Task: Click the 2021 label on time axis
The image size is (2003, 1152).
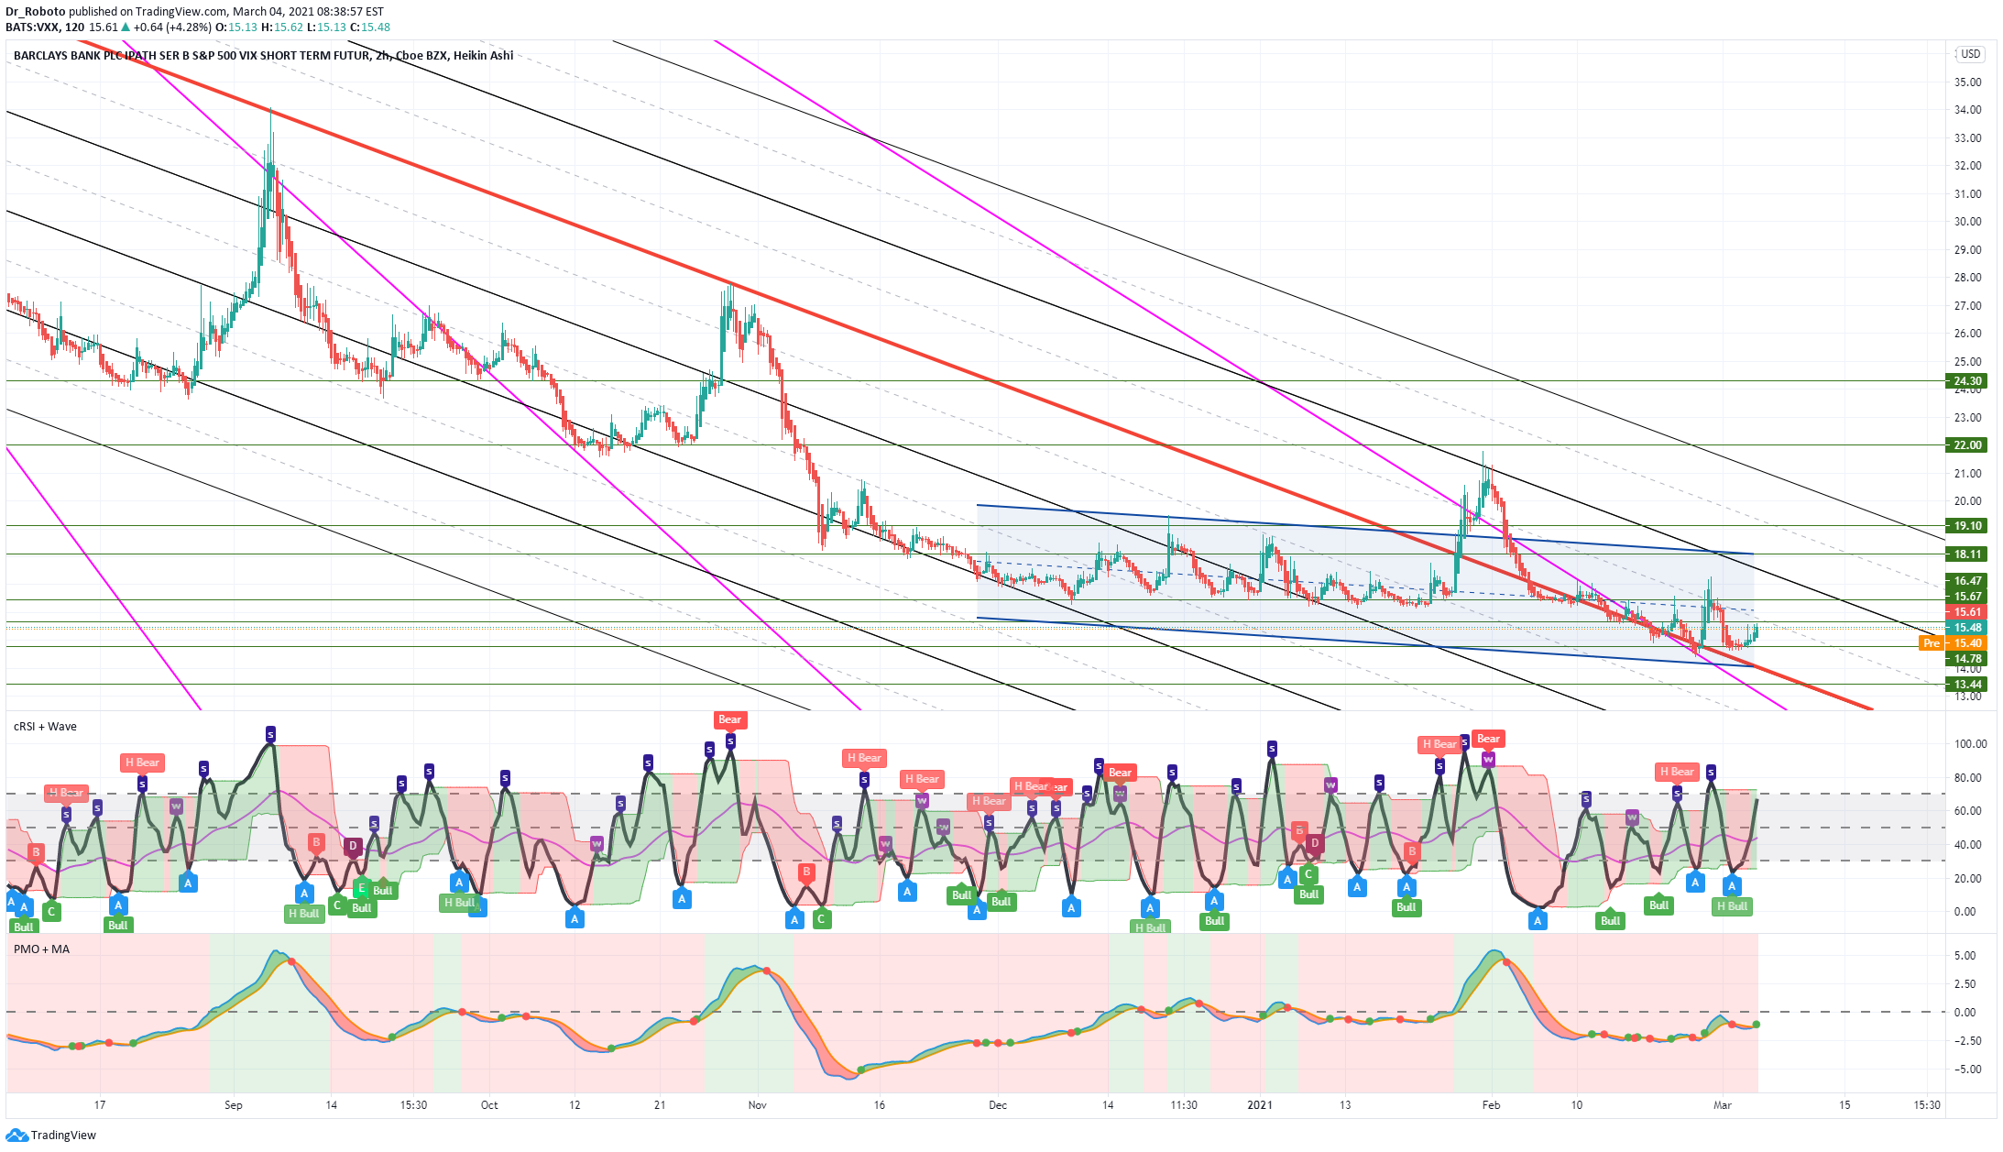Action: (1260, 1105)
